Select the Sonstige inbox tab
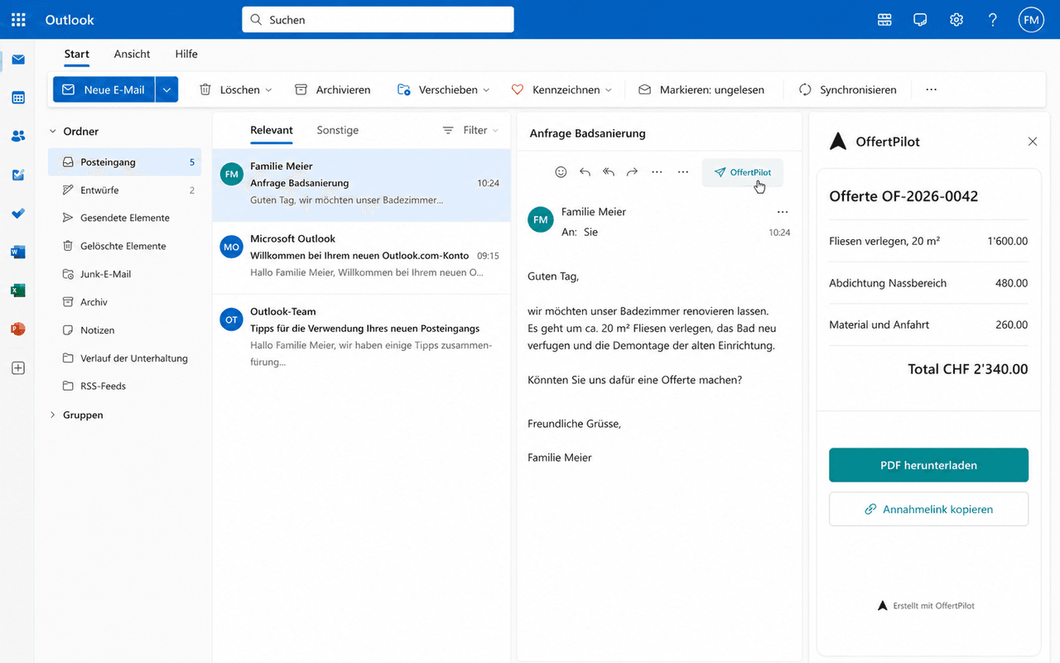This screenshot has height=663, width=1060. (337, 130)
